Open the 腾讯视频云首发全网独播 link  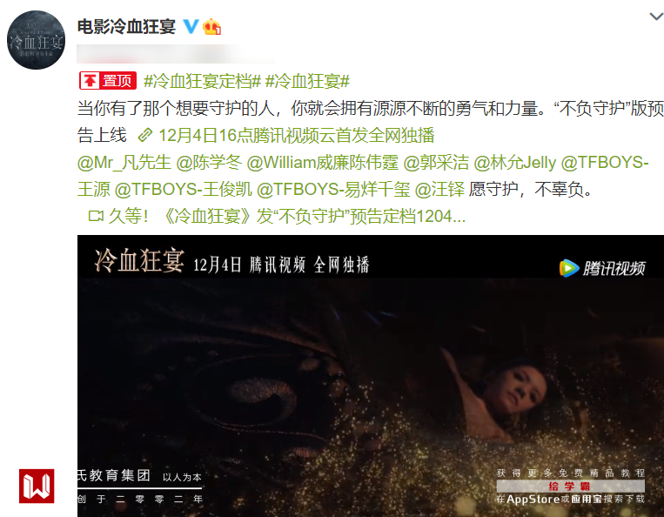297,136
